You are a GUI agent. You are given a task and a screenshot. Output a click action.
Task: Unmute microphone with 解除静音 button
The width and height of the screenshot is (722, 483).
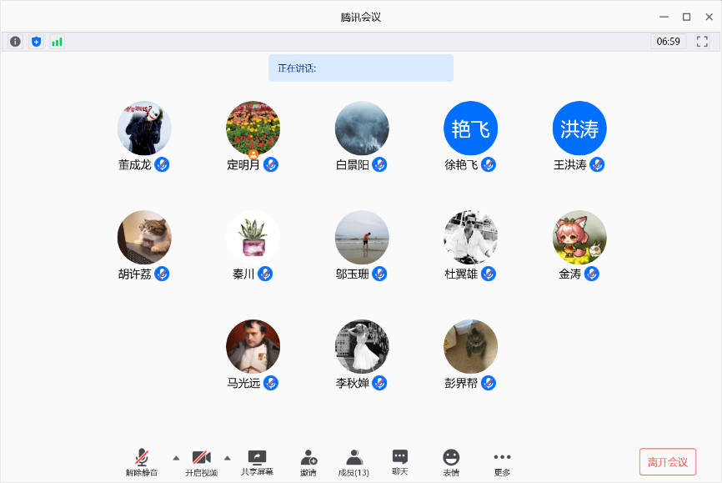[x=142, y=463]
